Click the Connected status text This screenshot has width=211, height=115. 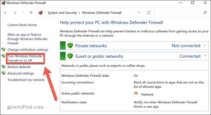(x=190, y=56)
